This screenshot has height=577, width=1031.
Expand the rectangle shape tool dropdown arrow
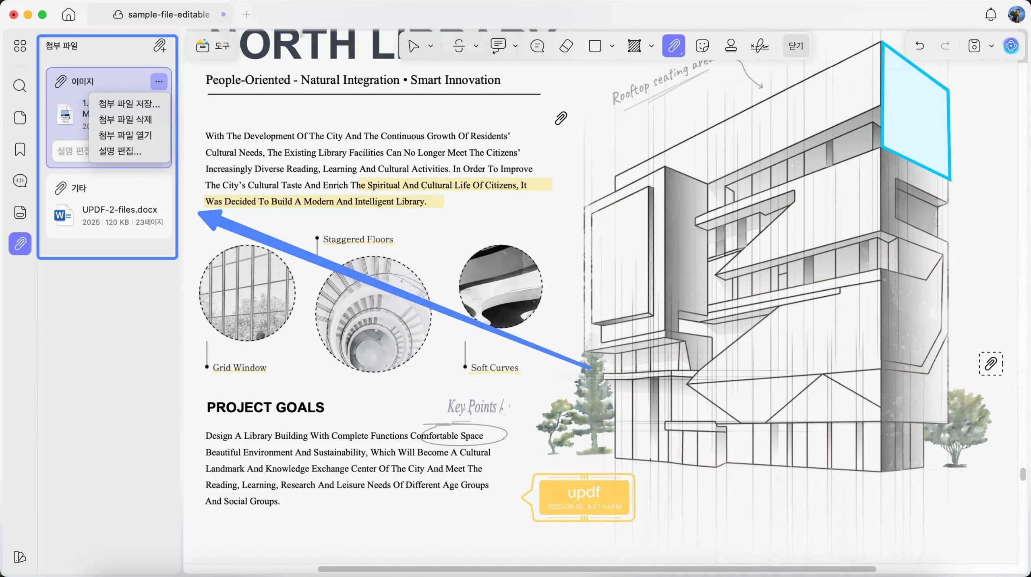612,46
